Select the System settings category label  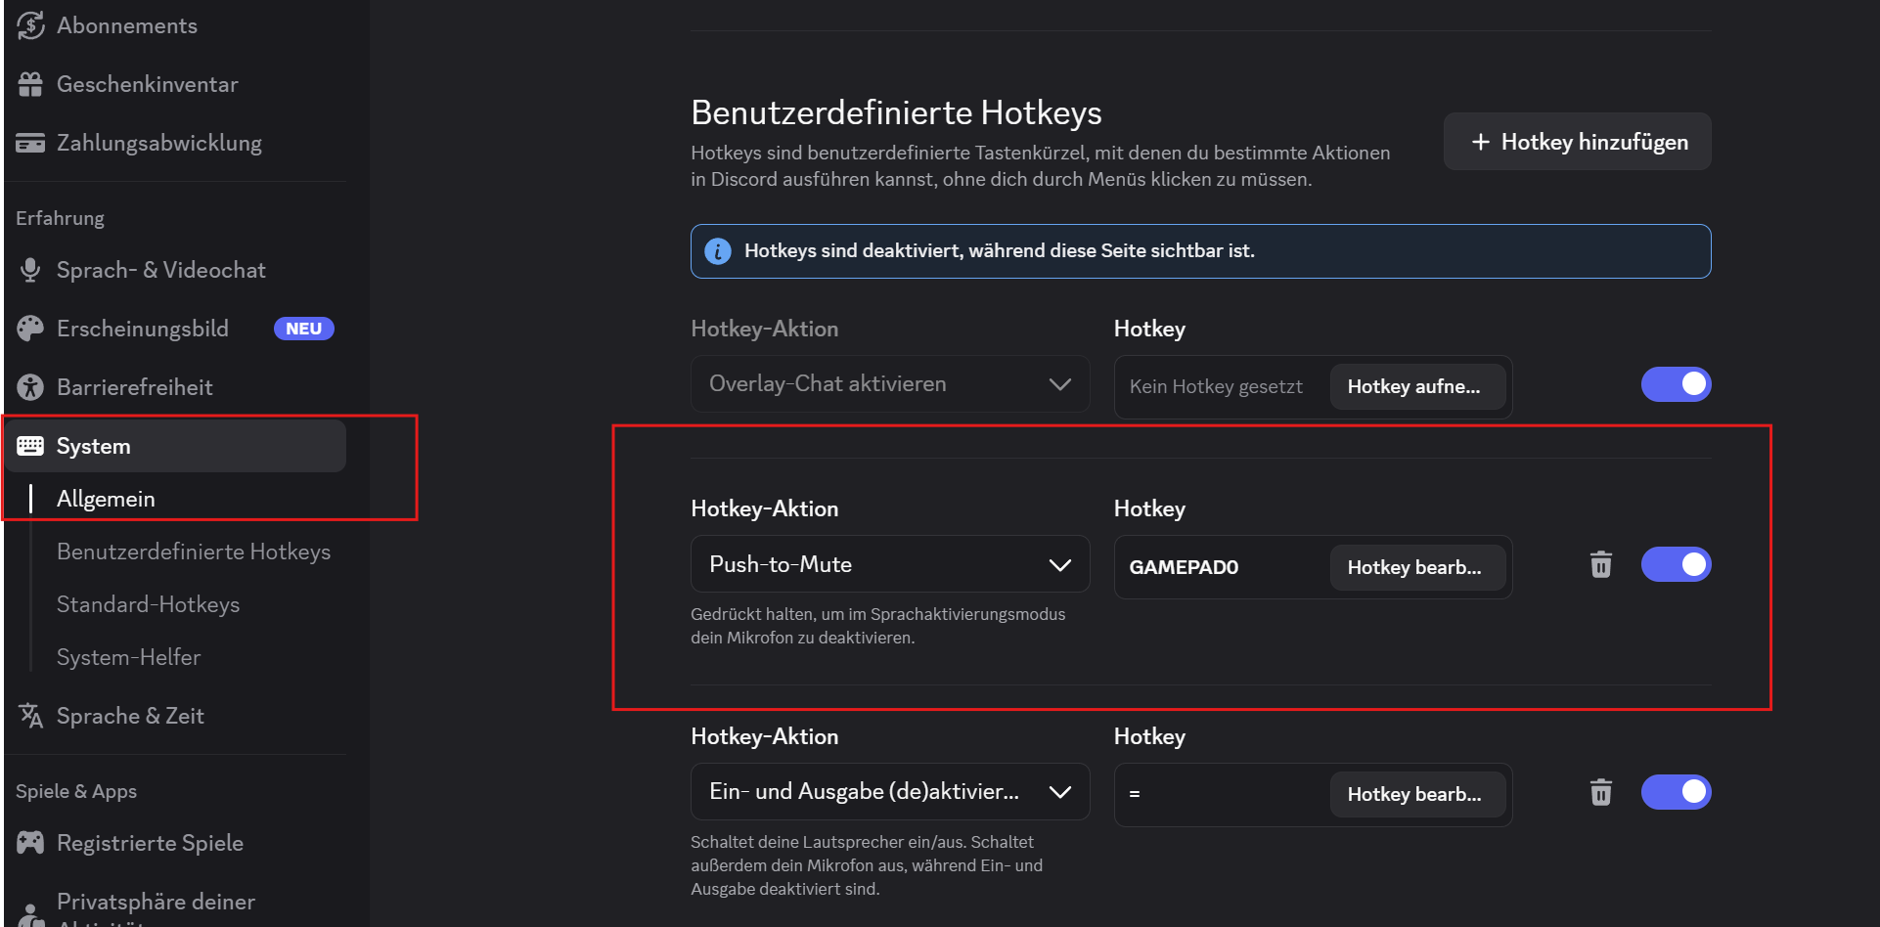(93, 446)
